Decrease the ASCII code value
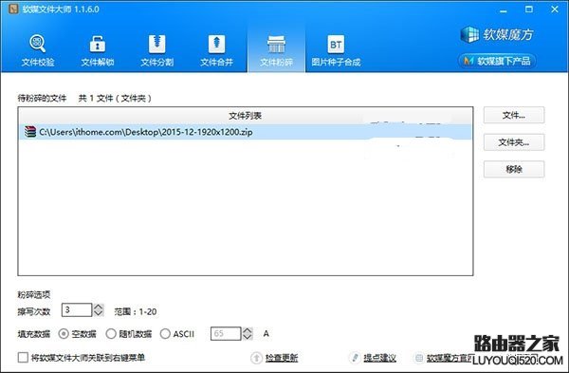Image resolution: width=569 pixels, height=373 pixels. [x=248, y=337]
